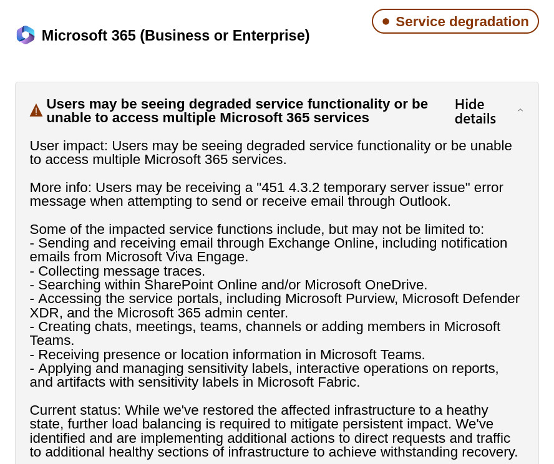This screenshot has height=464, width=554.
Task: Click the "Some of the impacted service functions" line
Action: coord(257,229)
